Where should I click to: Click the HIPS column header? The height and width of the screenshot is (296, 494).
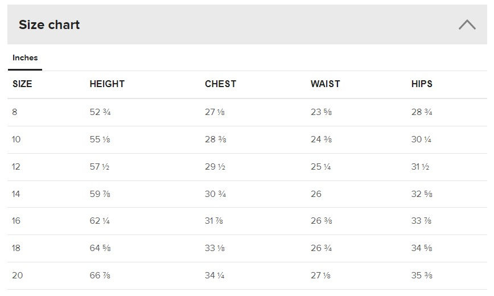click(x=422, y=84)
